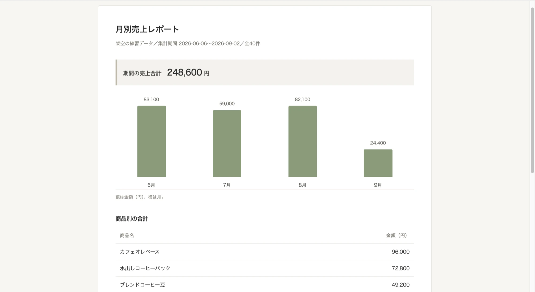Click the bar value label 83,100
Viewport: 535px width, 292px height.
pos(151,99)
